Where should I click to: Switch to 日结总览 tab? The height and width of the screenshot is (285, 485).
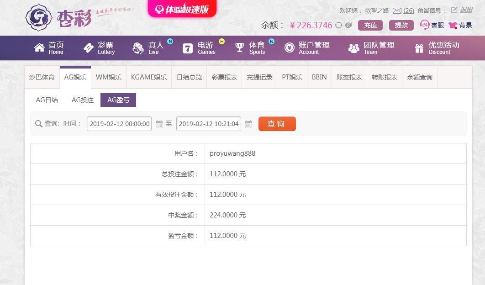click(189, 77)
